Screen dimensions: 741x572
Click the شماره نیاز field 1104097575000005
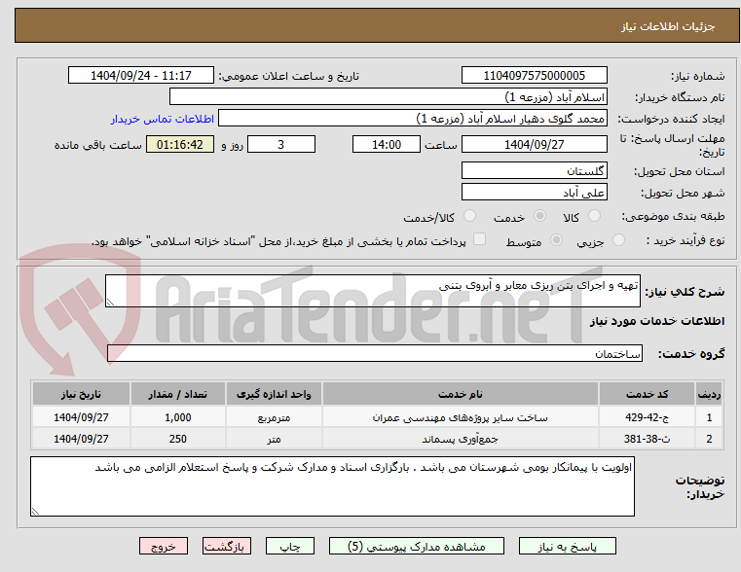click(x=534, y=76)
